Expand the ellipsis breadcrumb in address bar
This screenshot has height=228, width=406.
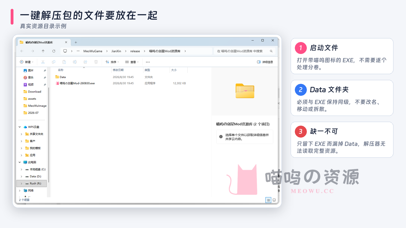(x=78, y=51)
